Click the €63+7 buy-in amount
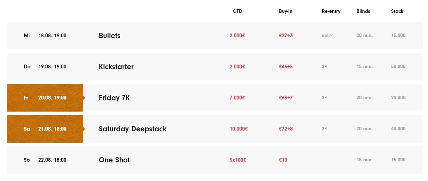 286,98
